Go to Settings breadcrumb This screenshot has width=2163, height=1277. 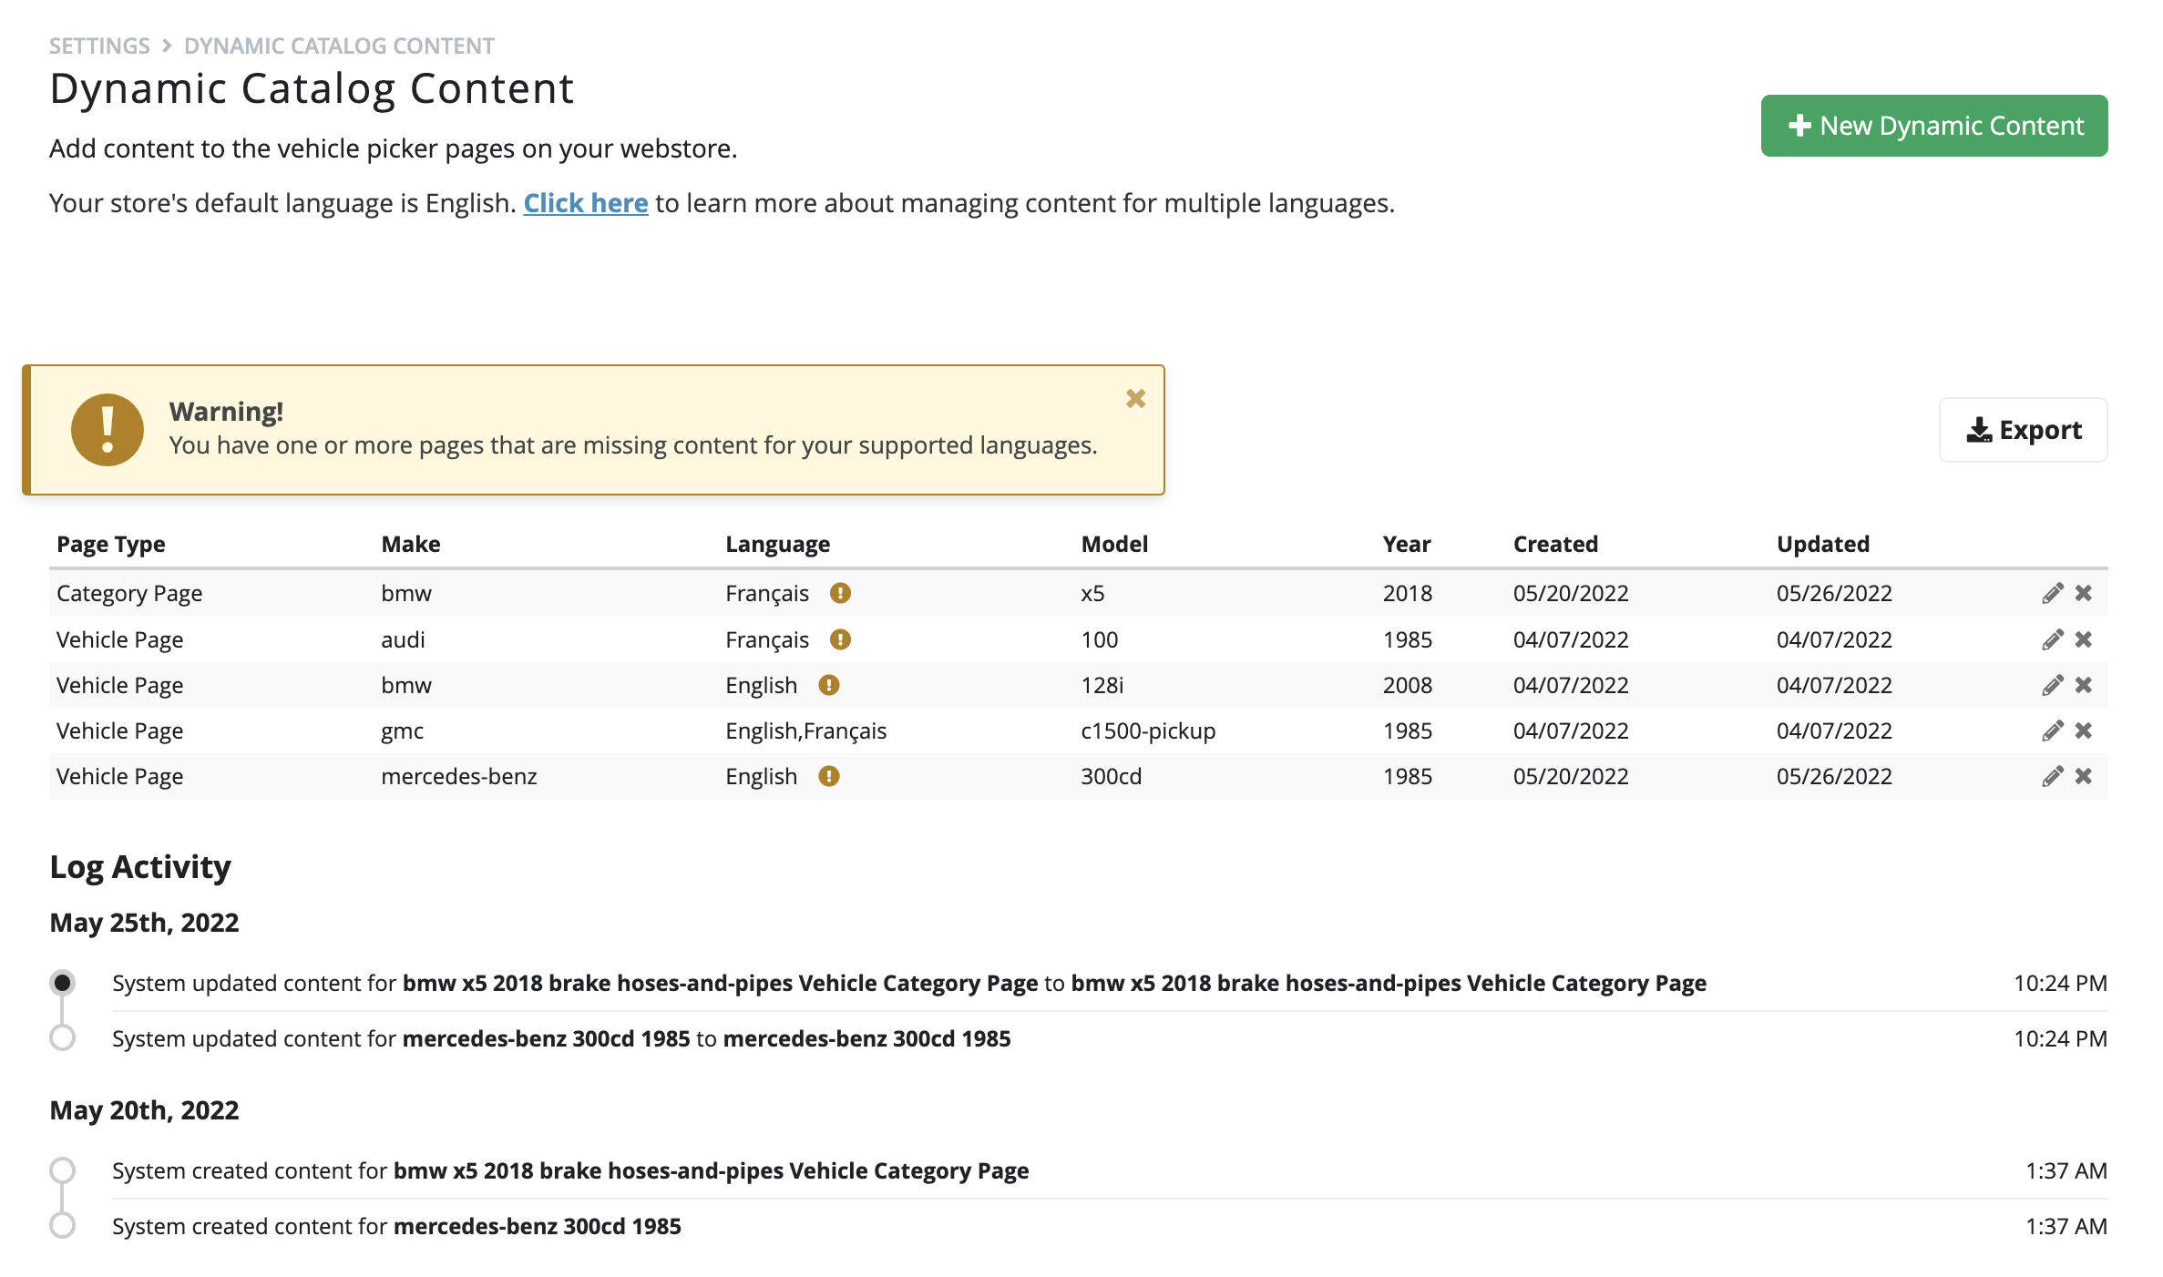click(99, 46)
